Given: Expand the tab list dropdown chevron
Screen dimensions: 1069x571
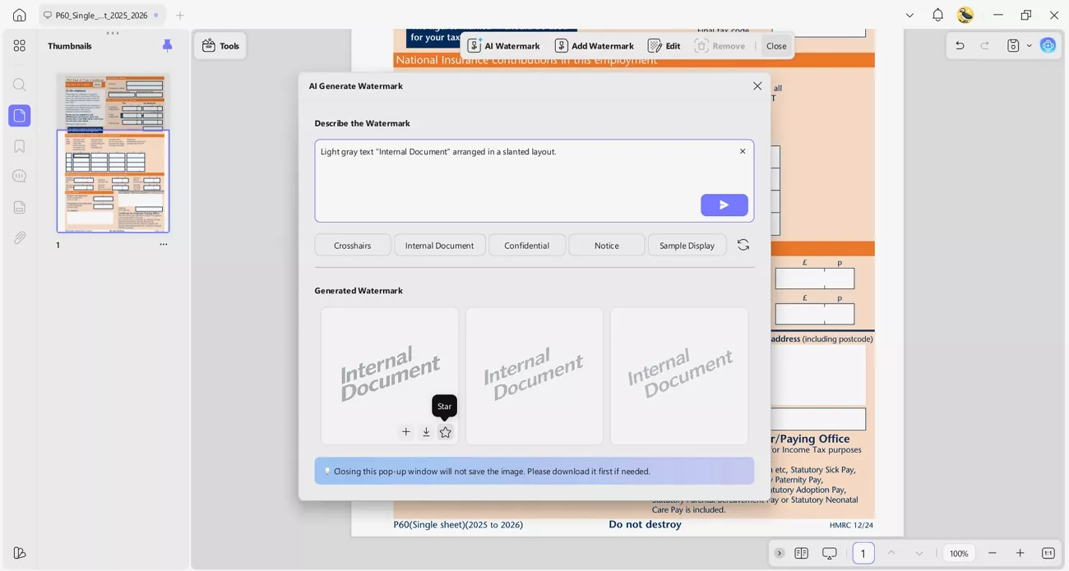Looking at the screenshot, I should click(x=909, y=15).
